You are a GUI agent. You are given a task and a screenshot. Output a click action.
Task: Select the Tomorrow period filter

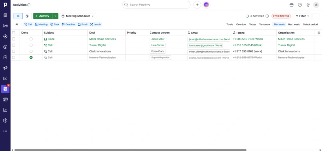point(265,24)
